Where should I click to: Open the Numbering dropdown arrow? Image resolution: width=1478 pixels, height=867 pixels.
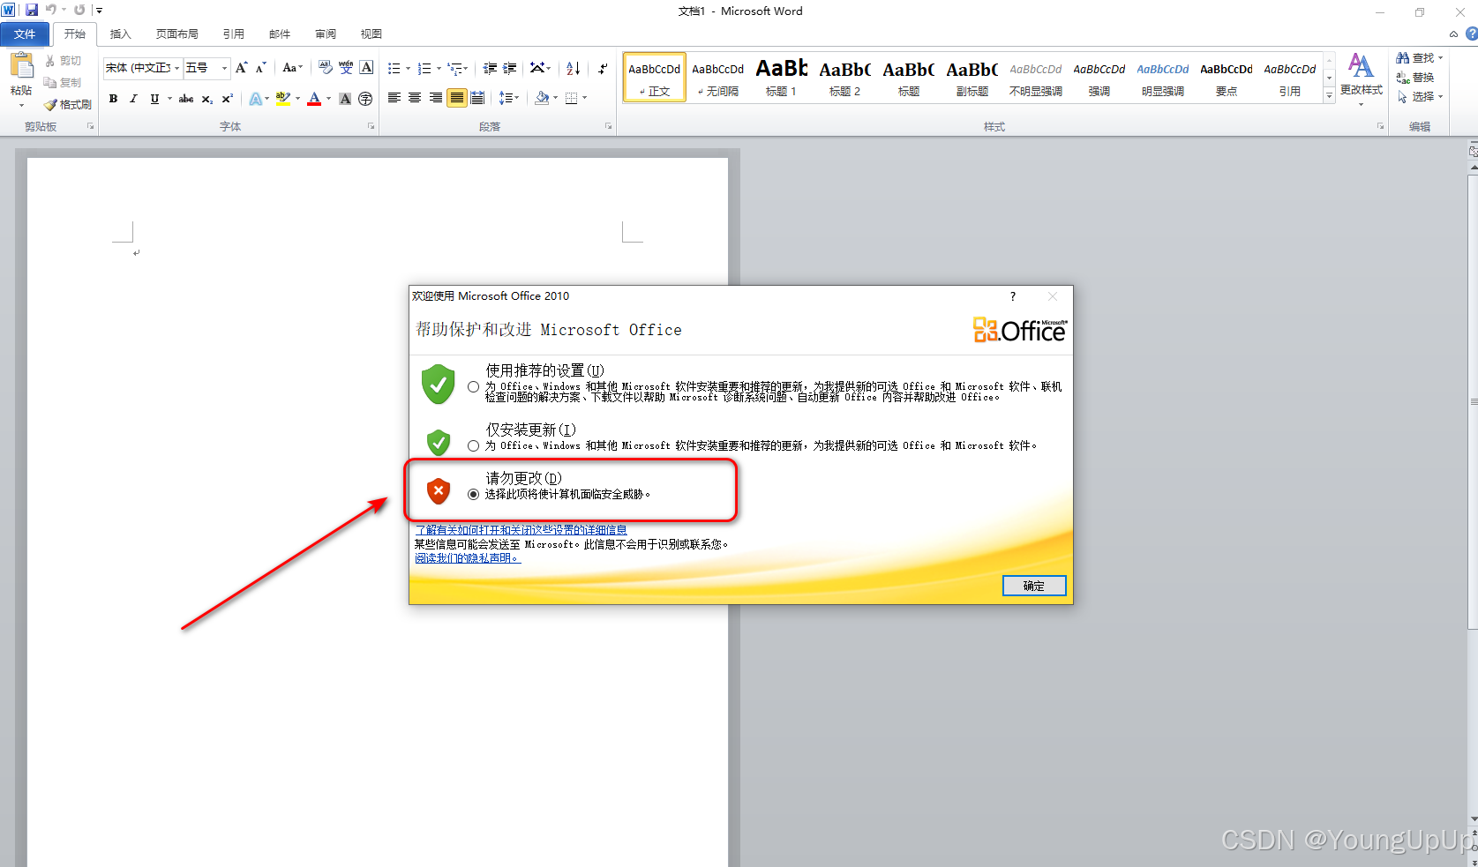tap(439, 68)
